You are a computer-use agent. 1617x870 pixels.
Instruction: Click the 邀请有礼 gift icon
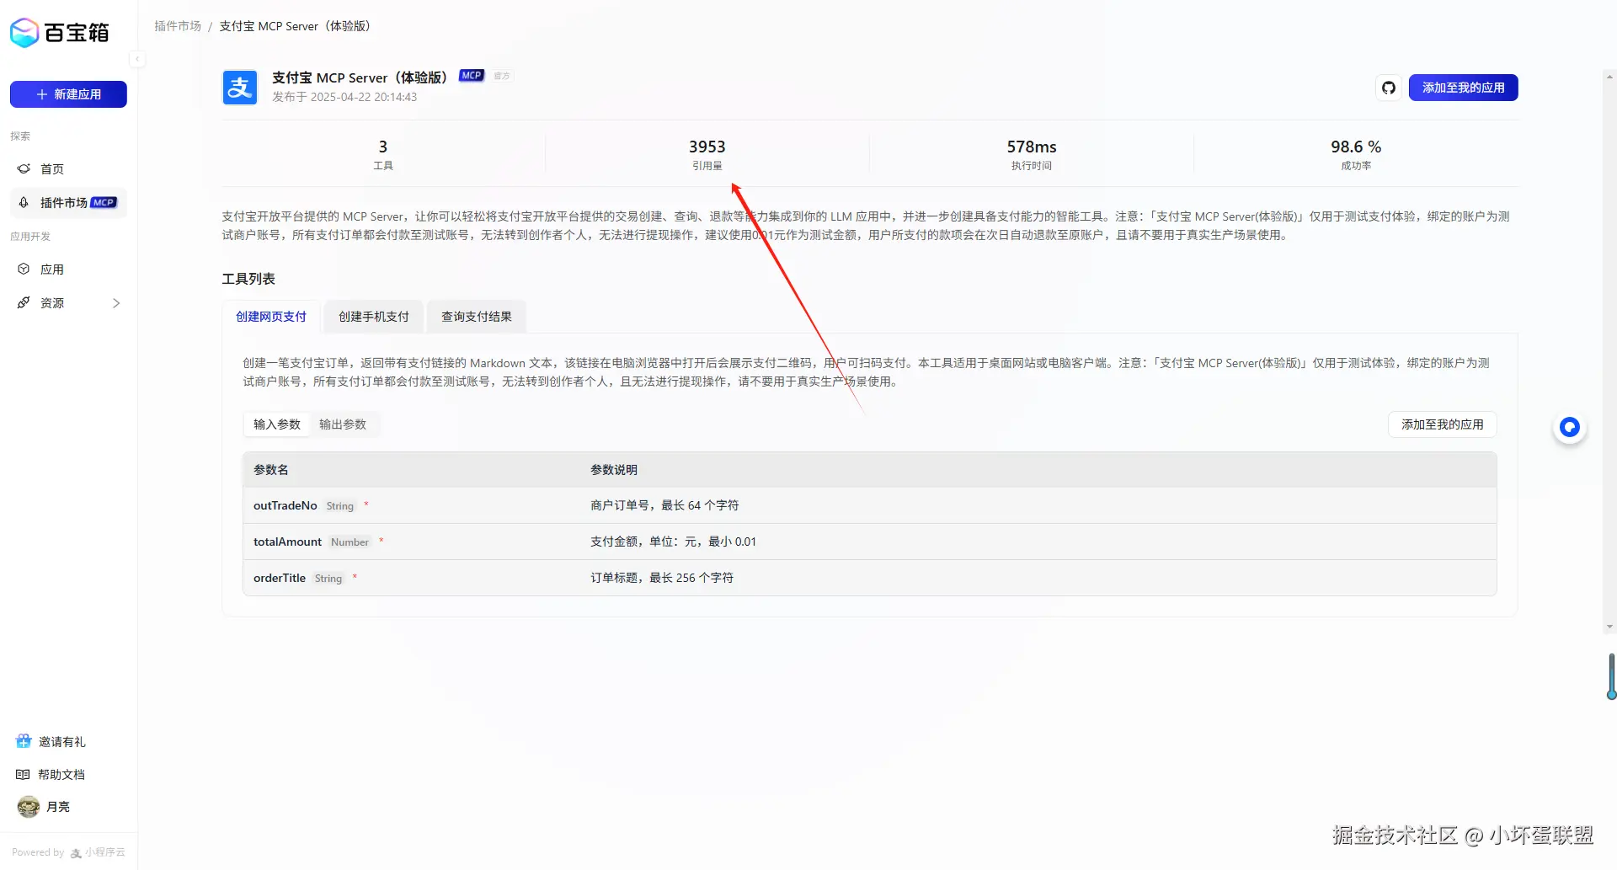tap(24, 741)
